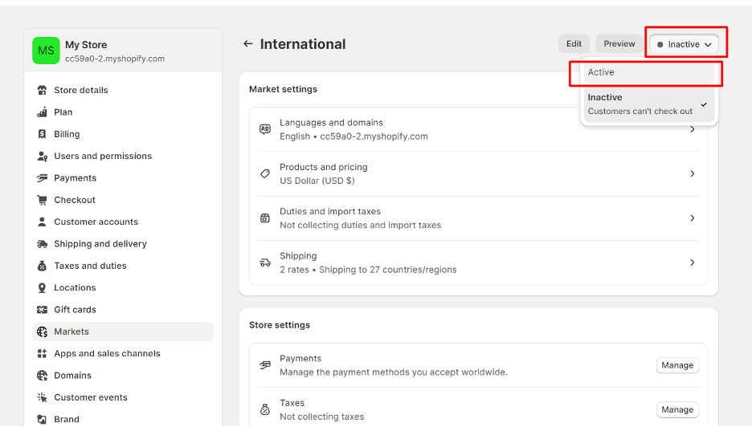Click '2 rates • Shipping to 27 countries/regions'
This screenshot has width=752, height=427.
[368, 270]
